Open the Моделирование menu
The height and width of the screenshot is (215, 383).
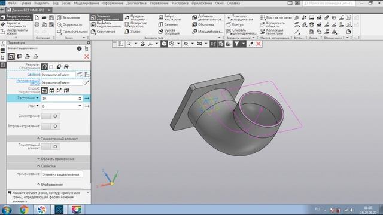click(x=86, y=3)
